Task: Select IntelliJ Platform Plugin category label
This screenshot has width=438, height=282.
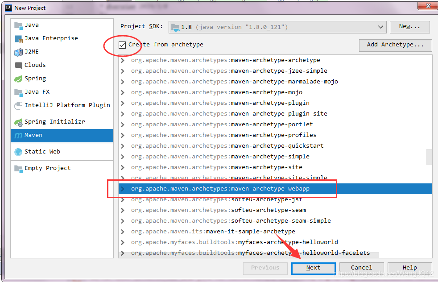Action: tap(67, 105)
